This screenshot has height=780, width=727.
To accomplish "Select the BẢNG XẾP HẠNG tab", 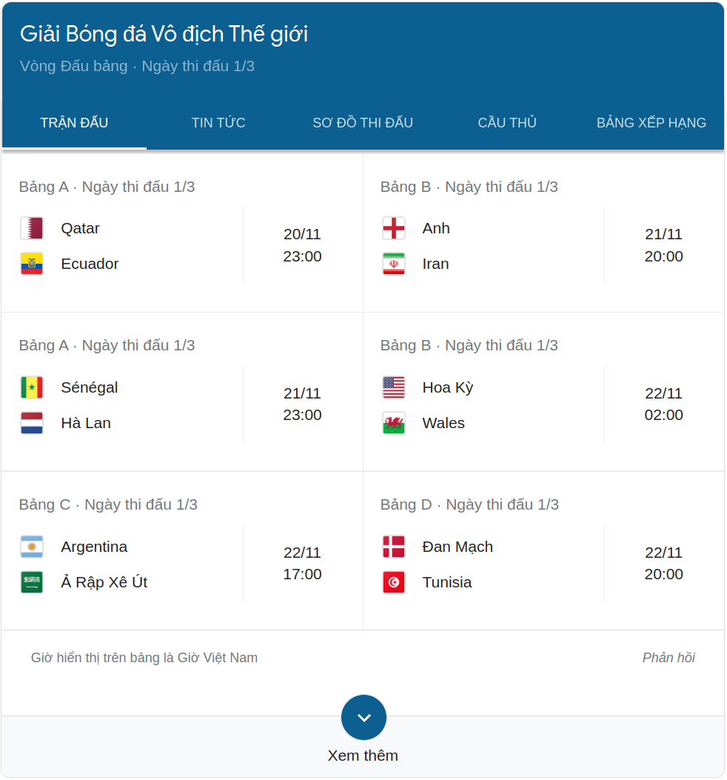I will click(x=651, y=123).
